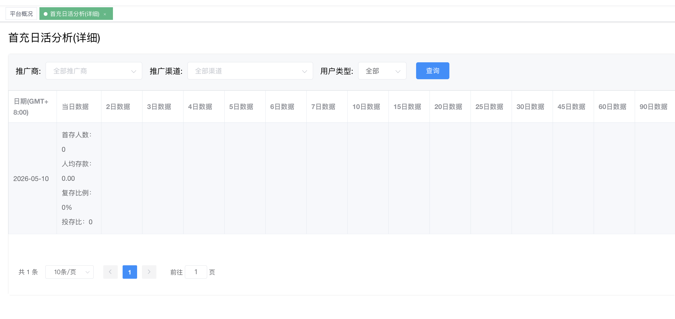Click the 90日数据 column header
The image size is (675, 319).
coord(655,107)
